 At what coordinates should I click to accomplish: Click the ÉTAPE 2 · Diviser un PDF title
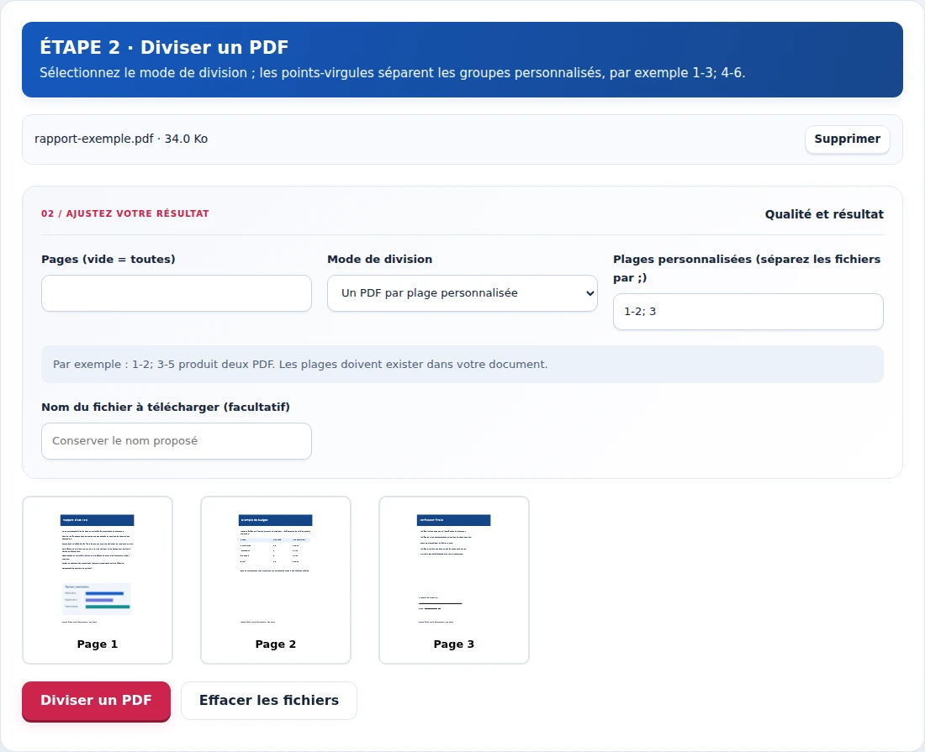click(x=164, y=47)
